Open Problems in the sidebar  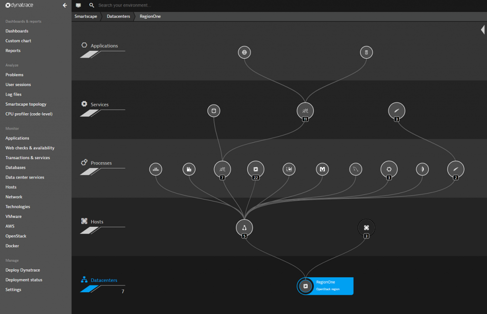[x=14, y=75]
